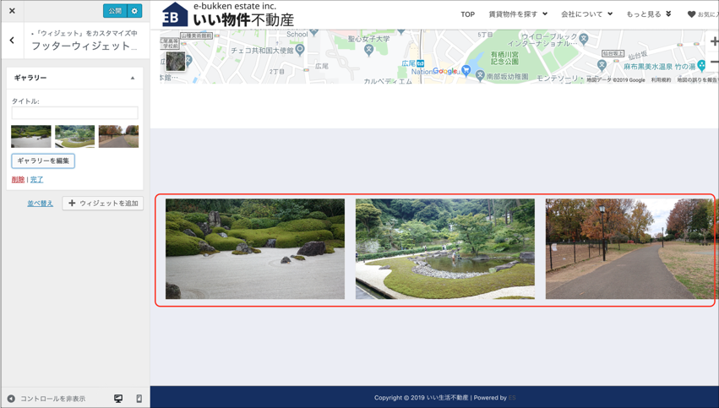Image resolution: width=719 pixels, height=408 pixels.
Task: Zoom in on the map with plus
Action: tap(714, 41)
